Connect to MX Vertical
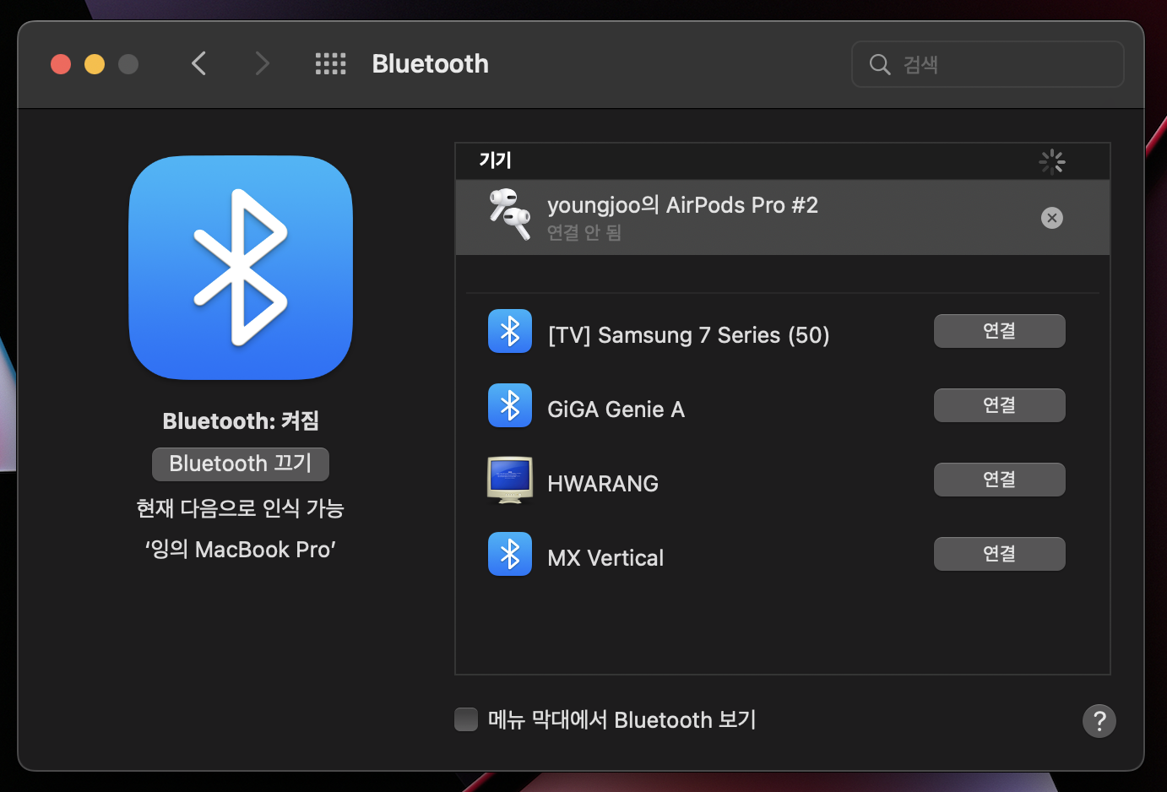The image size is (1167, 792). pyautogui.click(x=999, y=554)
